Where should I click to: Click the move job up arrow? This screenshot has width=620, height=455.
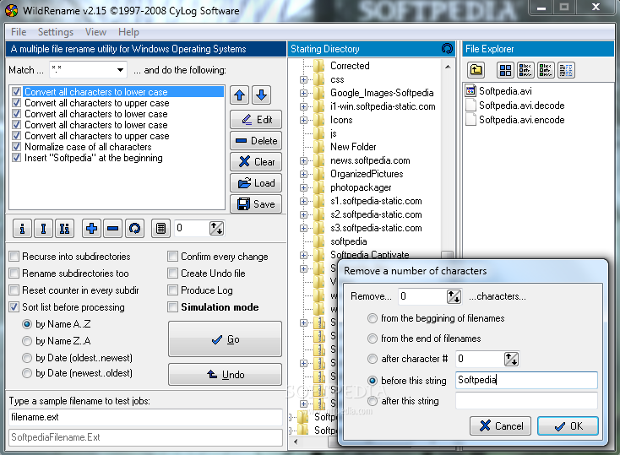click(x=240, y=95)
